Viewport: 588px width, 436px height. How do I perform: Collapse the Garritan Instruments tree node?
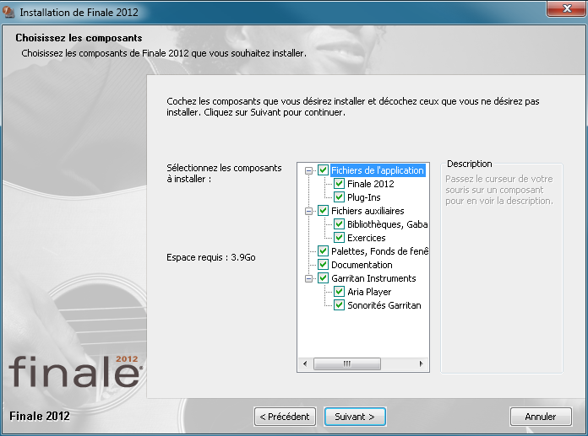[x=309, y=278]
